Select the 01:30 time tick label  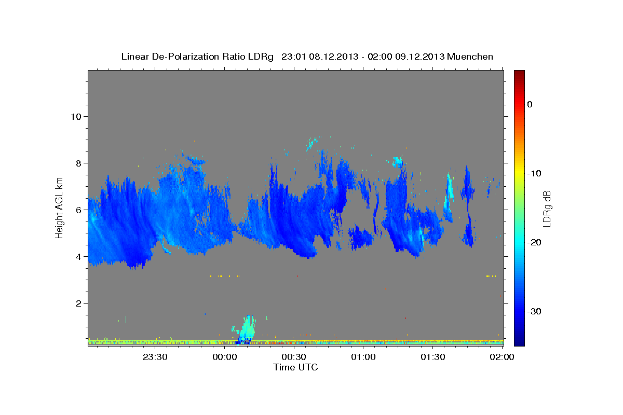432,357
